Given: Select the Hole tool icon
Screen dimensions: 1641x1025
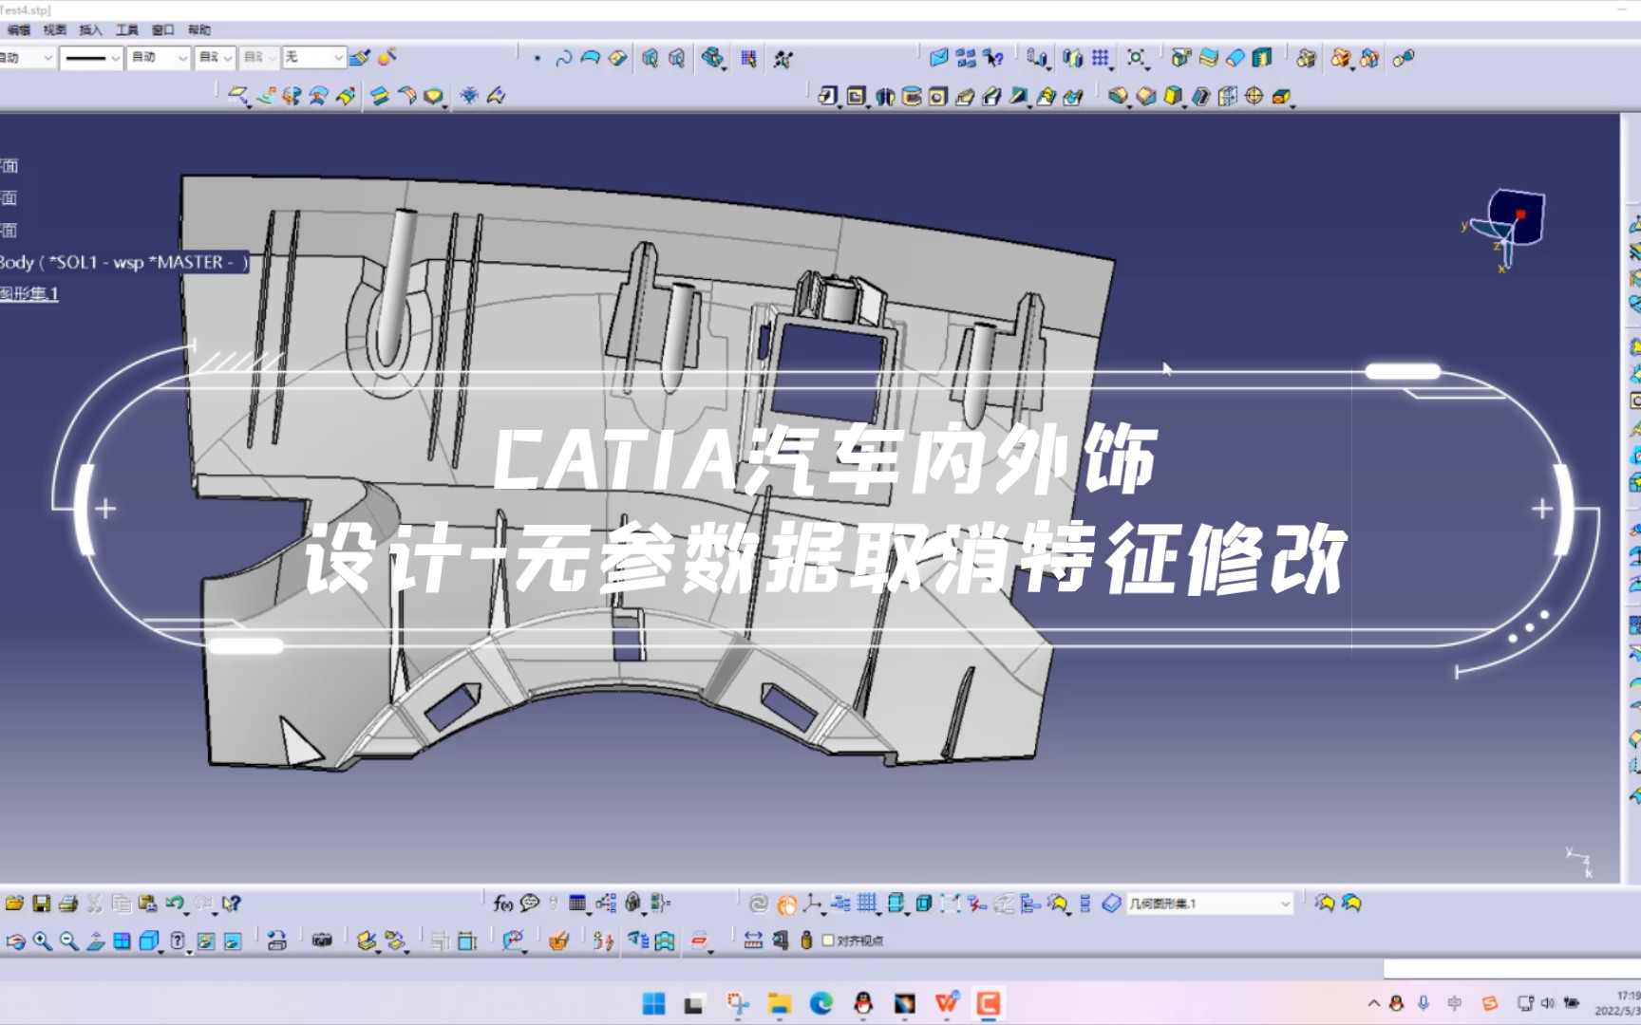Looking at the screenshot, I should (938, 96).
